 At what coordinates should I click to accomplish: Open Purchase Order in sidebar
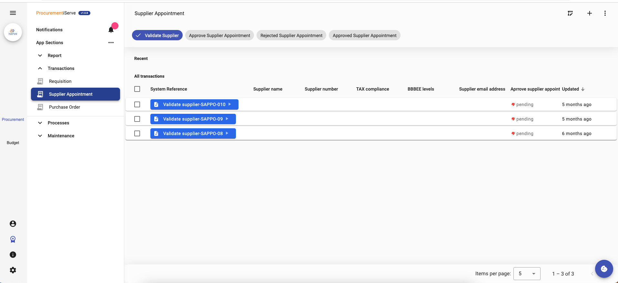point(65,107)
